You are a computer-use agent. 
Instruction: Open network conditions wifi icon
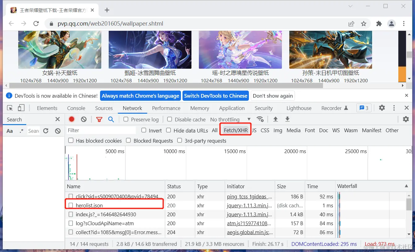tap(260, 119)
